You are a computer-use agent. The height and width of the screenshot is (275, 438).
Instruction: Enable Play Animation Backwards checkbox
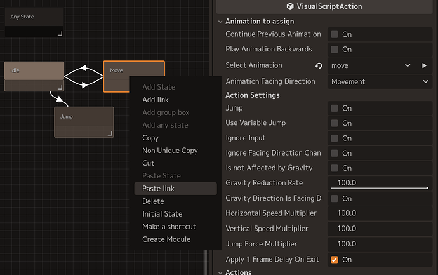[335, 50]
